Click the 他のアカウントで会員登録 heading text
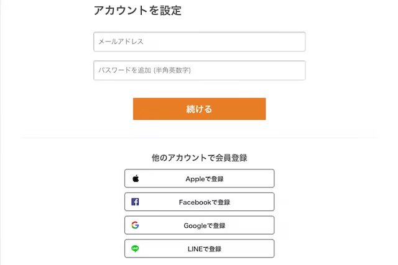Screen dimensions: 398x265 tap(199, 158)
